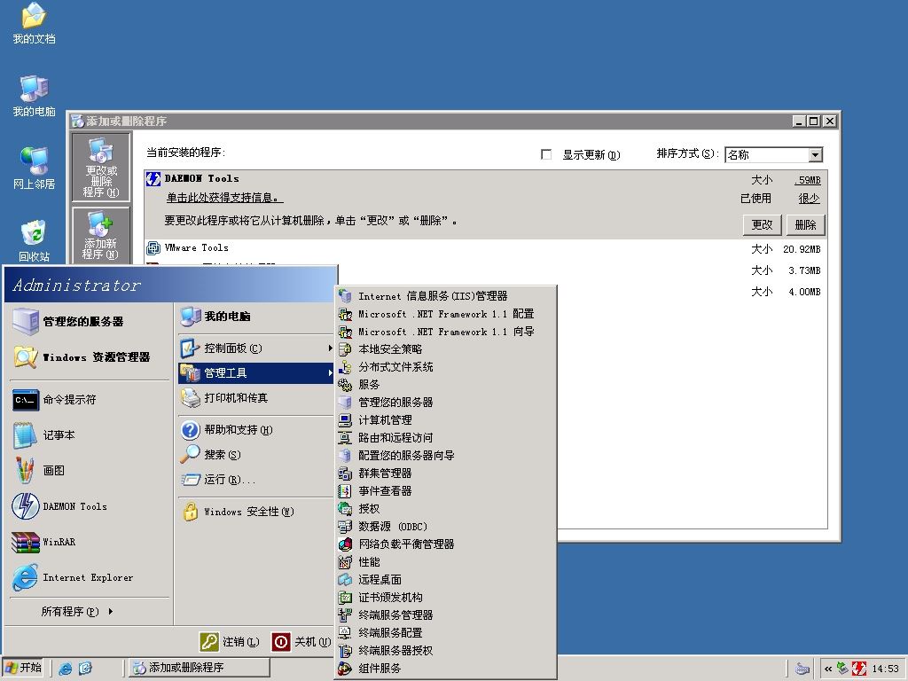
Task: Open Windows 资源管理器 from Start menu
Action: click(90, 357)
